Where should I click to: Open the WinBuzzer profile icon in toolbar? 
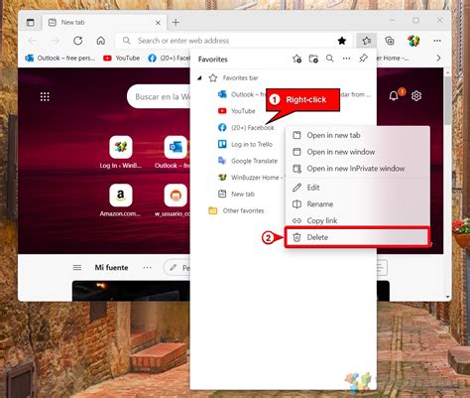(x=413, y=41)
